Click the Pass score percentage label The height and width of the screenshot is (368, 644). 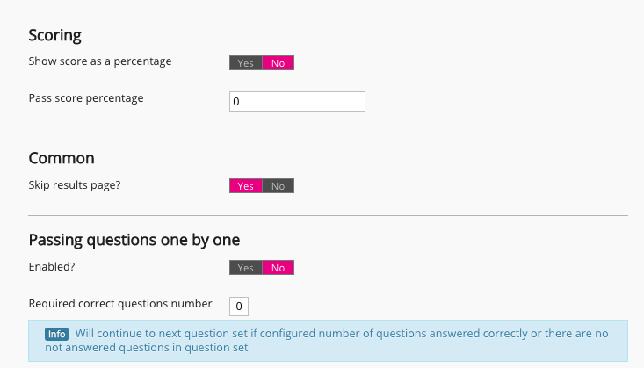point(86,97)
